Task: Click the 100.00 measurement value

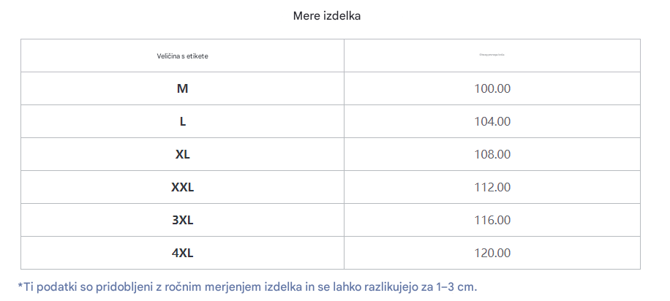Action: click(492, 88)
